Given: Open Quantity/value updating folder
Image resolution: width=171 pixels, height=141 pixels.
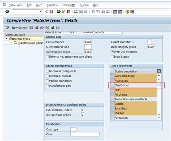Looking at the screenshot, I should pyautogui.click(x=28, y=43).
